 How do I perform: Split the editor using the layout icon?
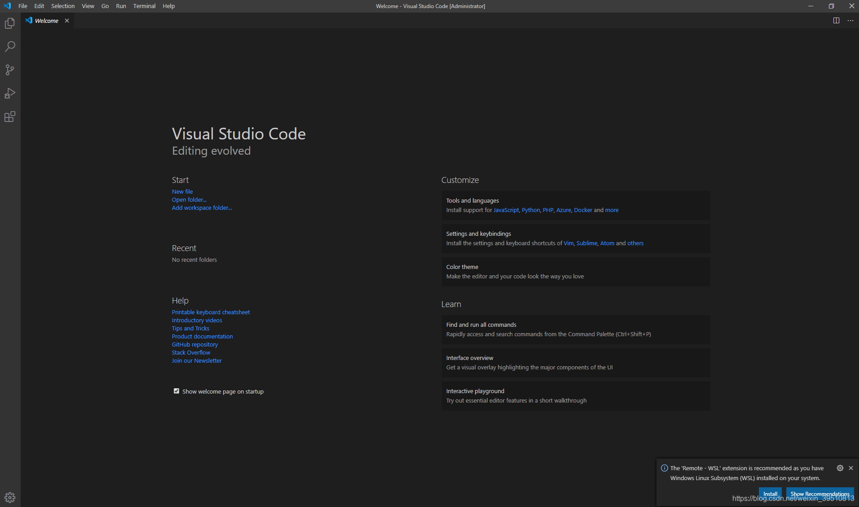[x=836, y=20]
